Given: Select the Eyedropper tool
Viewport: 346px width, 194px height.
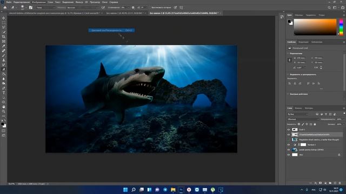Looking at the screenshot, I should (4, 46).
